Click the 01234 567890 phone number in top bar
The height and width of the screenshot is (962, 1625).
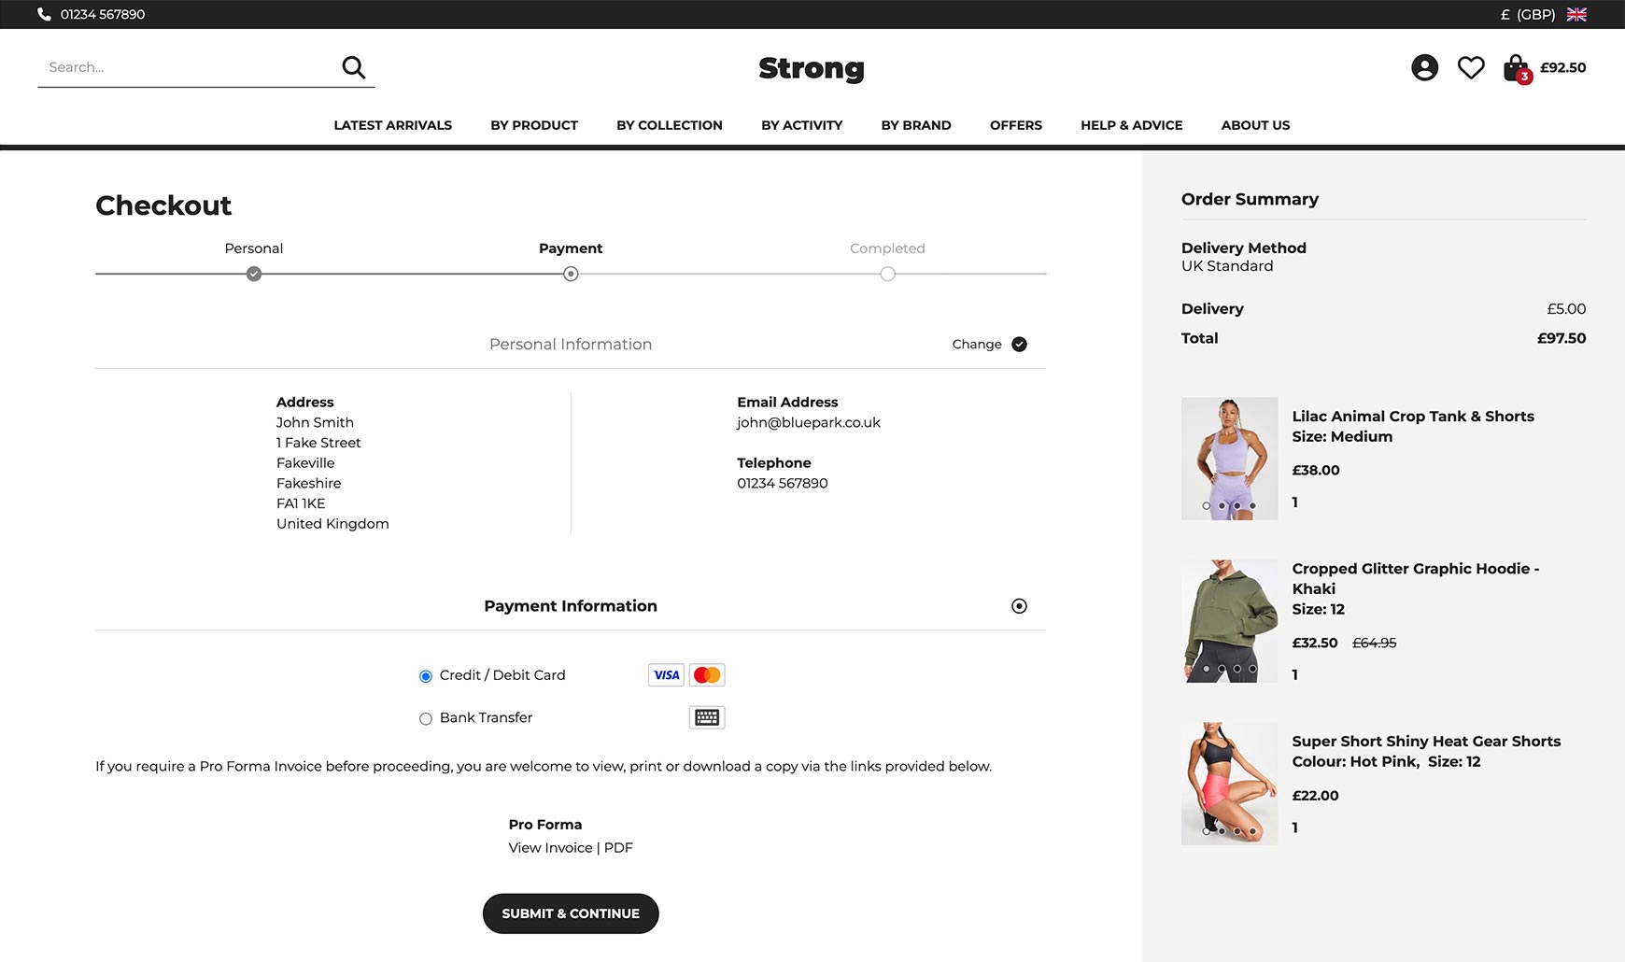(103, 14)
